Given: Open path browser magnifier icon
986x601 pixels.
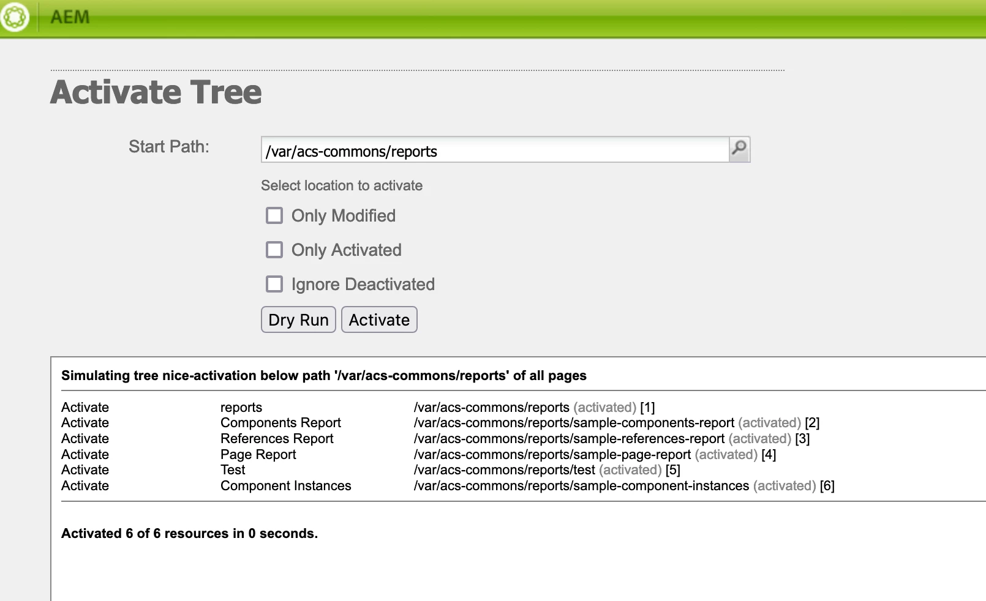Looking at the screenshot, I should pos(739,149).
